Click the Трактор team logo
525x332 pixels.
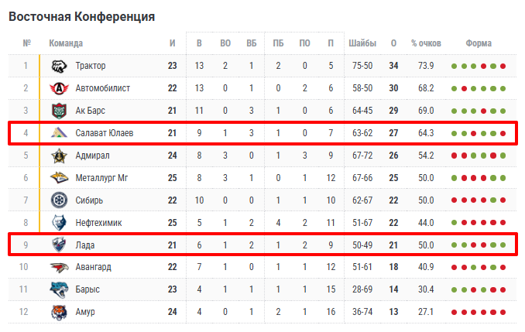(60, 66)
